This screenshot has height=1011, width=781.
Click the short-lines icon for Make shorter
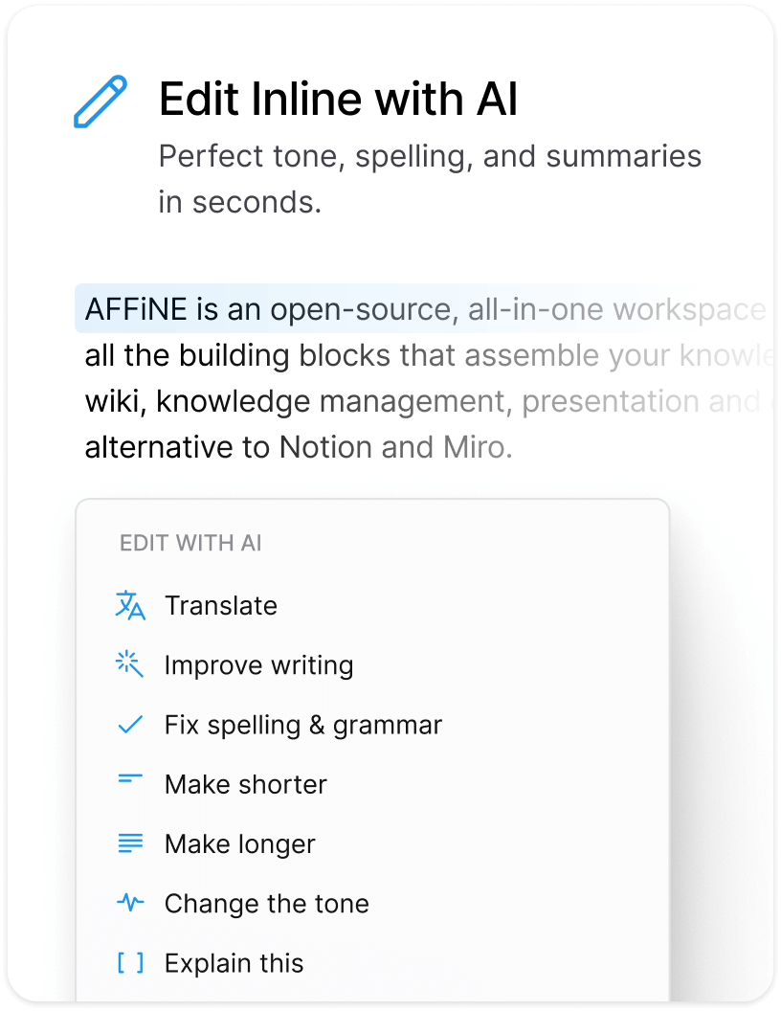click(x=131, y=779)
